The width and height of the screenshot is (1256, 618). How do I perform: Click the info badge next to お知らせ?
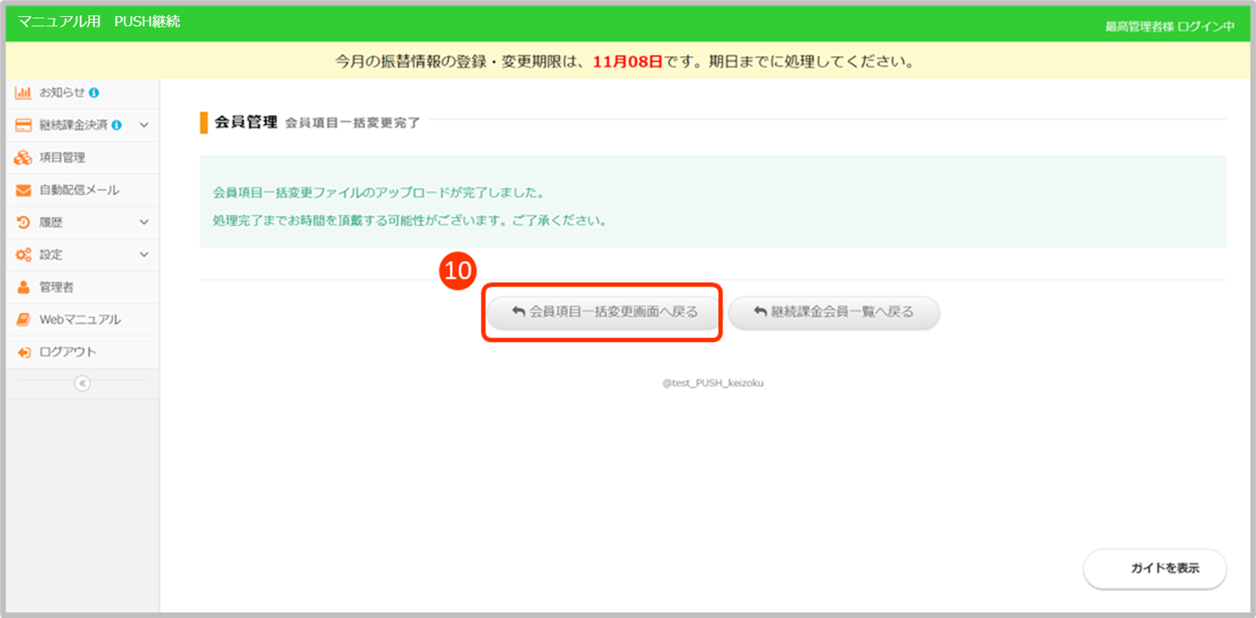tap(94, 93)
